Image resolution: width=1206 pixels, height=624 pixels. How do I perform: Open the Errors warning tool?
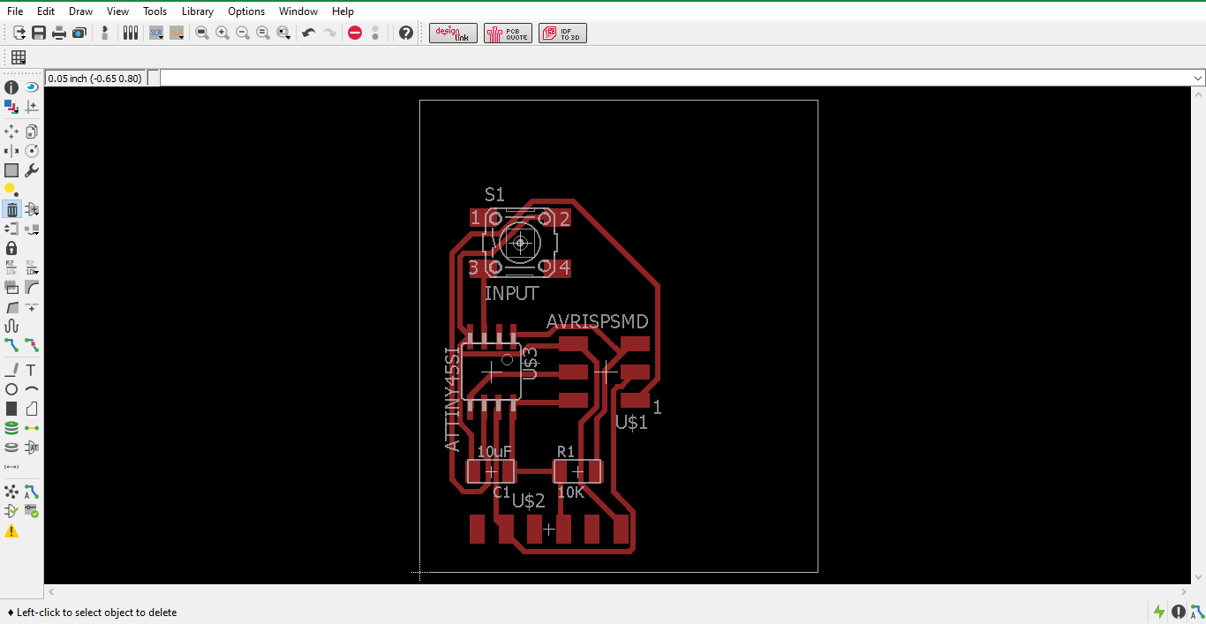[11, 530]
